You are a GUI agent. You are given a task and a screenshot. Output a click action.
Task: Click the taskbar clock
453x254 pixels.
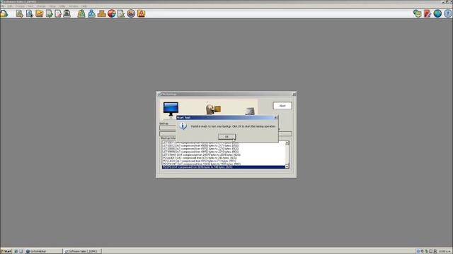pyautogui.click(x=445, y=251)
